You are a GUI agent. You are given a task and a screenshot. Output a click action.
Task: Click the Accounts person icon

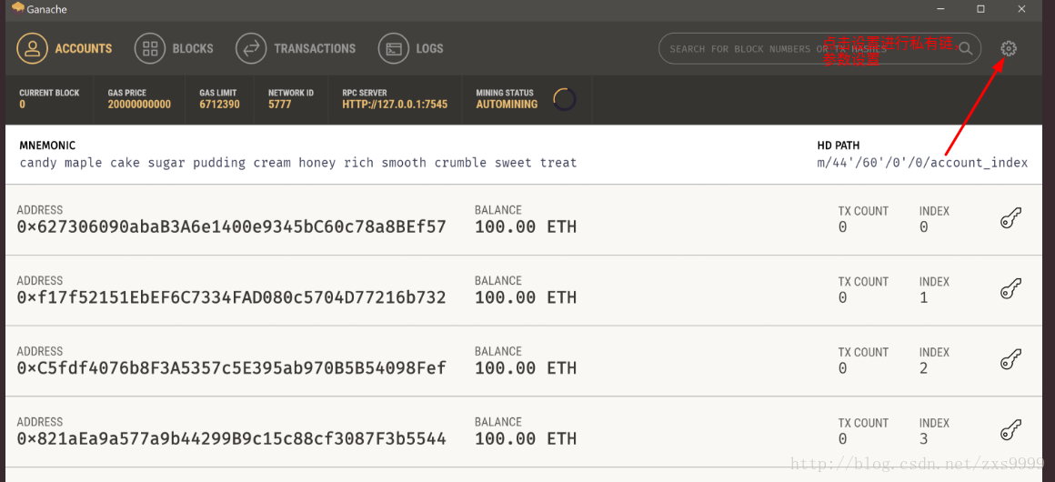click(33, 48)
